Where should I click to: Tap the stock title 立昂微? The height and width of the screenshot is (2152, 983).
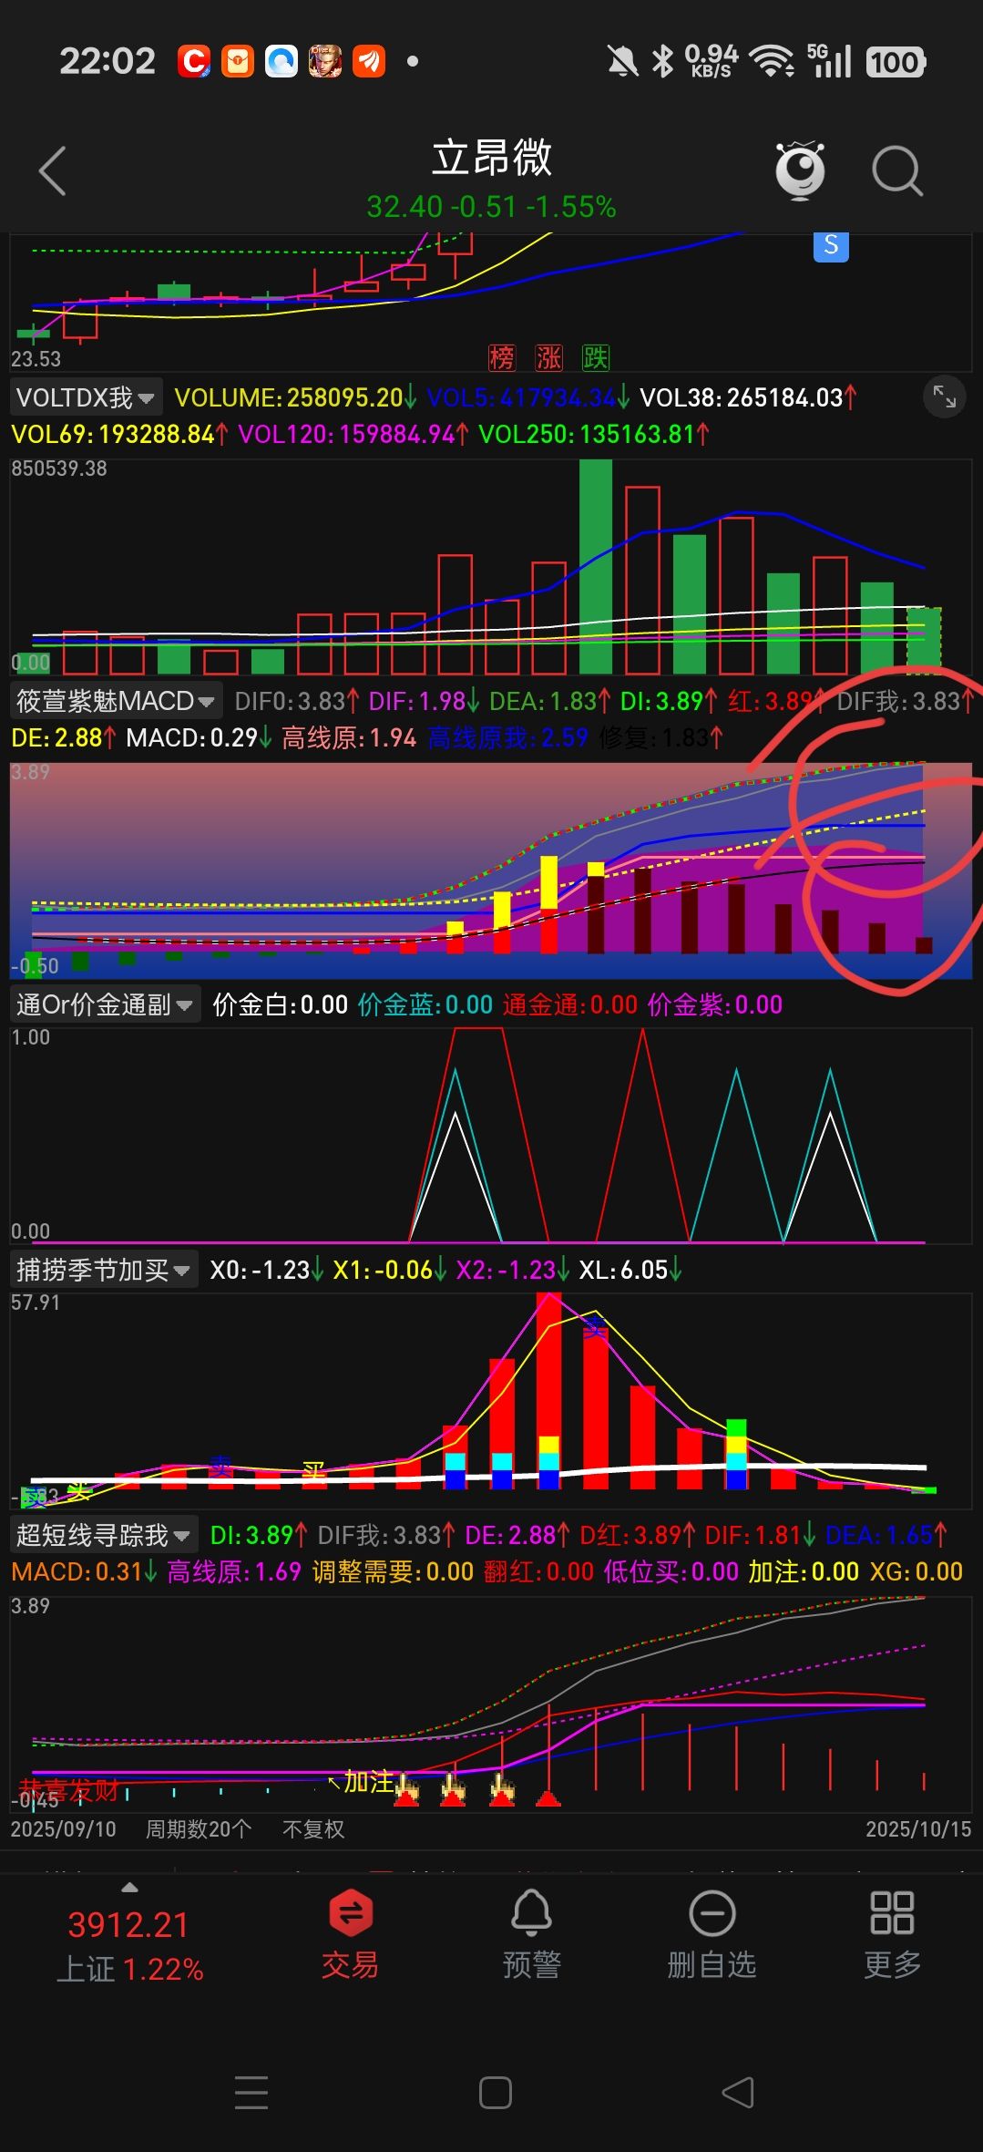click(x=492, y=158)
